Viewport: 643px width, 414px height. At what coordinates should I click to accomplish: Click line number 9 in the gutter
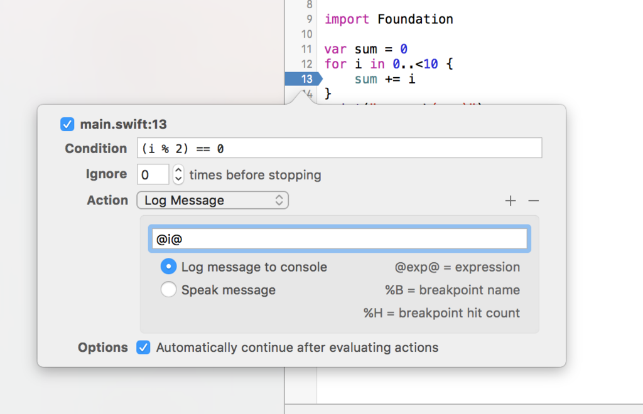click(309, 19)
